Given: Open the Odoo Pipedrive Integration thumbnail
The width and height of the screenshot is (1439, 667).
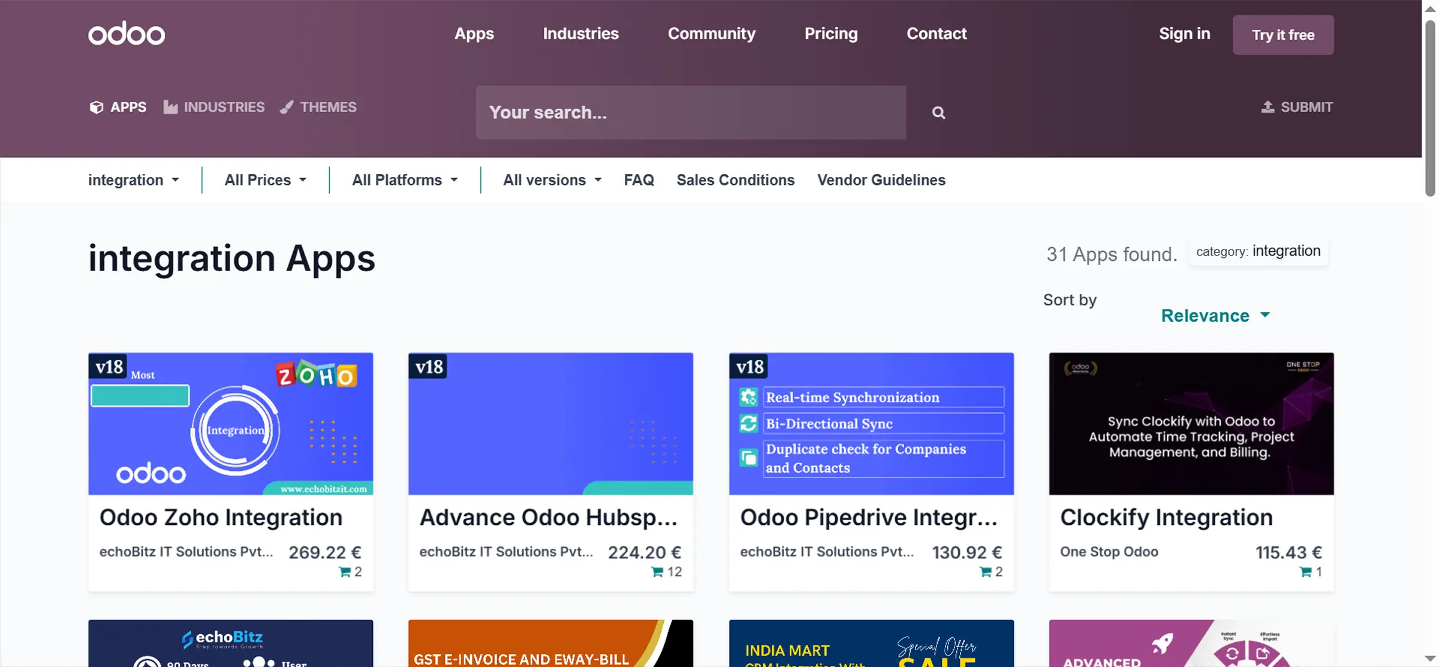Looking at the screenshot, I should 871,423.
